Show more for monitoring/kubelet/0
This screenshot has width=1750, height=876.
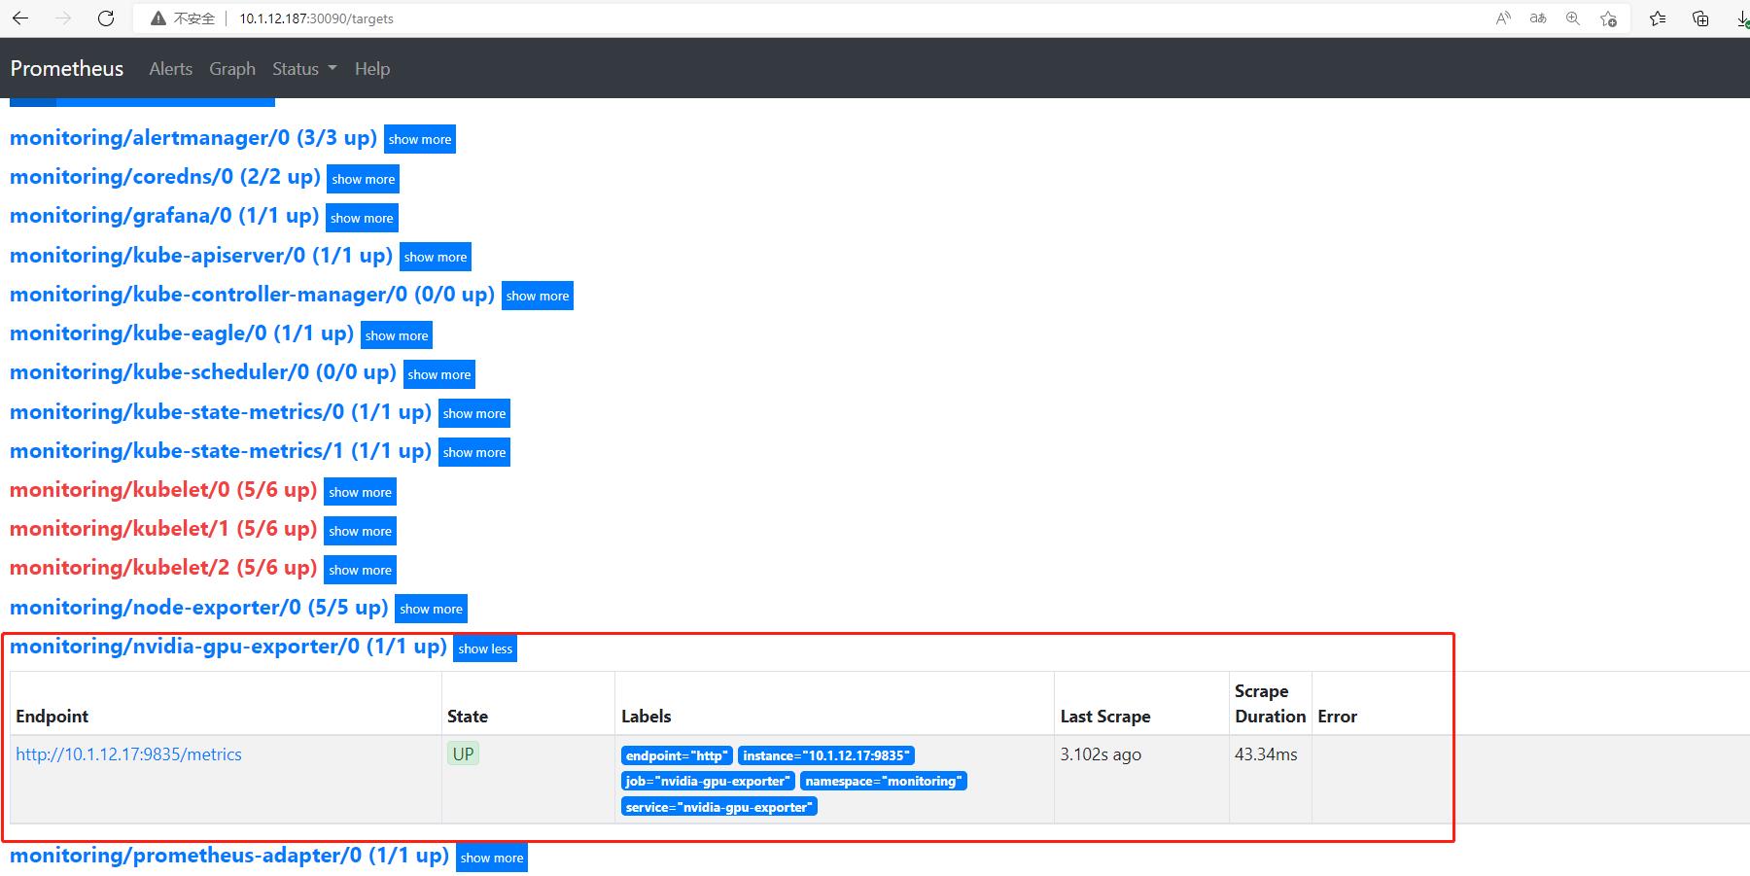pyautogui.click(x=361, y=492)
